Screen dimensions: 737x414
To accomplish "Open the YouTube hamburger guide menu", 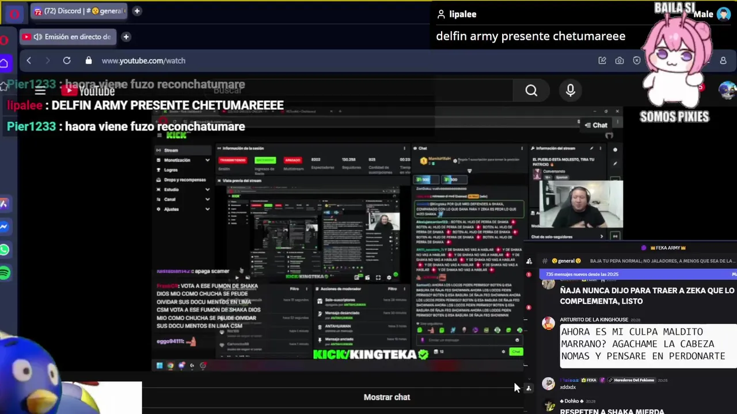I will (40, 91).
